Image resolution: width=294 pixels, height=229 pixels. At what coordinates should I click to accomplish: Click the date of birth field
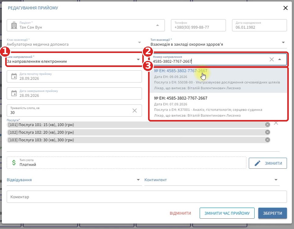click(259, 25)
